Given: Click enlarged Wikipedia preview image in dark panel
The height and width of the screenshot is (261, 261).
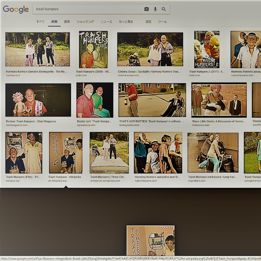Looking at the screenshot, I should click(151, 240).
